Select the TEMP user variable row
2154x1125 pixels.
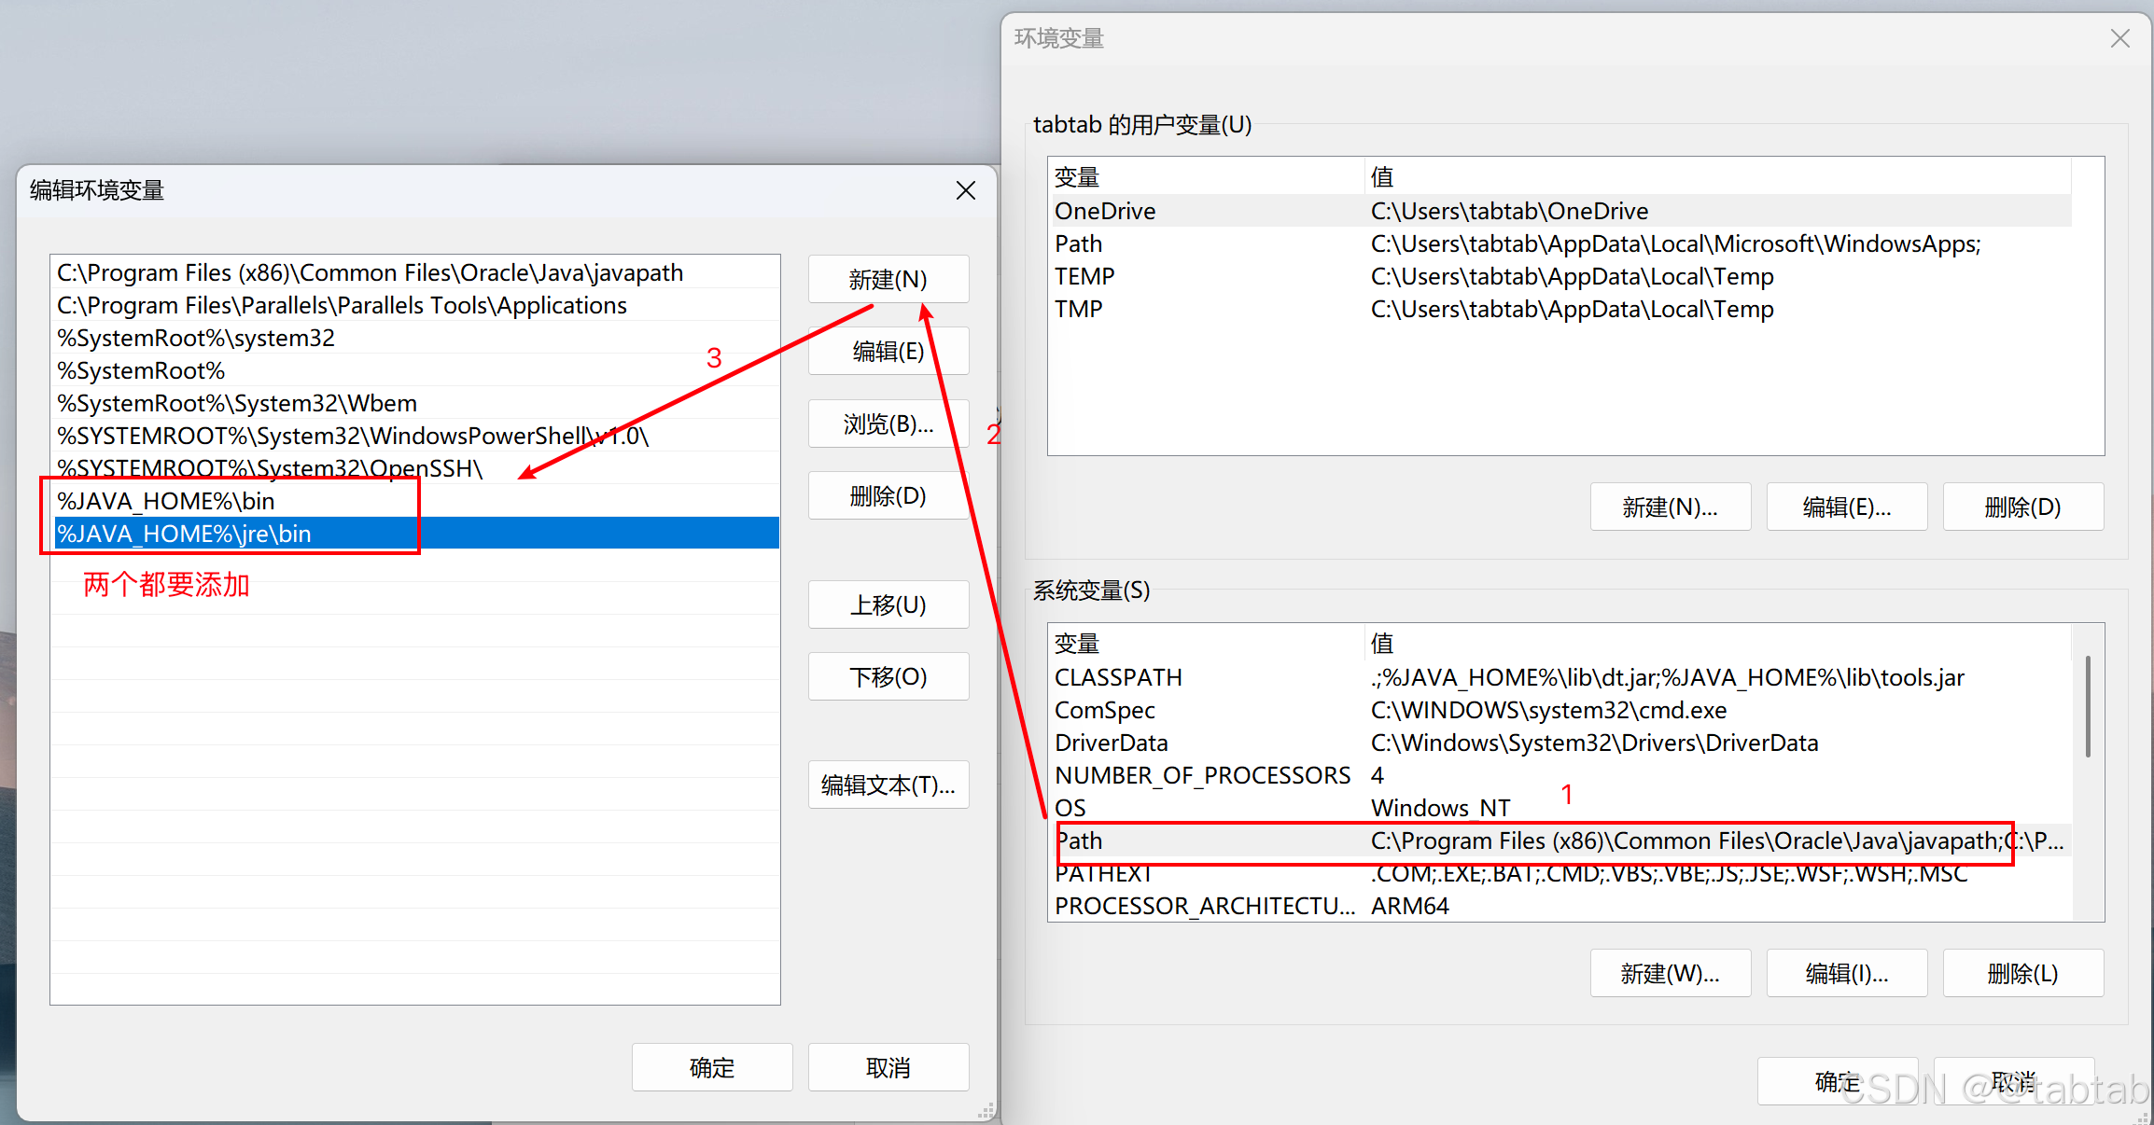click(1084, 276)
